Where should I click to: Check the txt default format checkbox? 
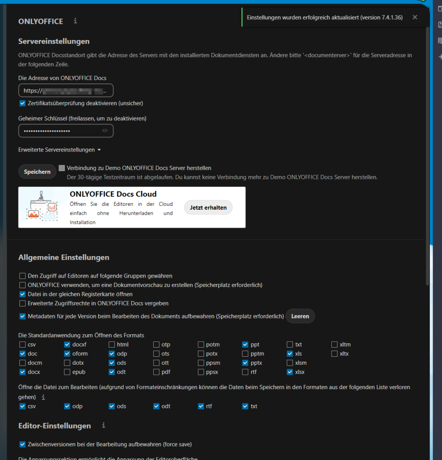coord(290,345)
